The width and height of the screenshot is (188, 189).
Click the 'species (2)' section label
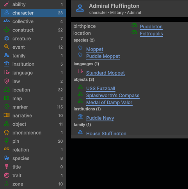coord(84,40)
